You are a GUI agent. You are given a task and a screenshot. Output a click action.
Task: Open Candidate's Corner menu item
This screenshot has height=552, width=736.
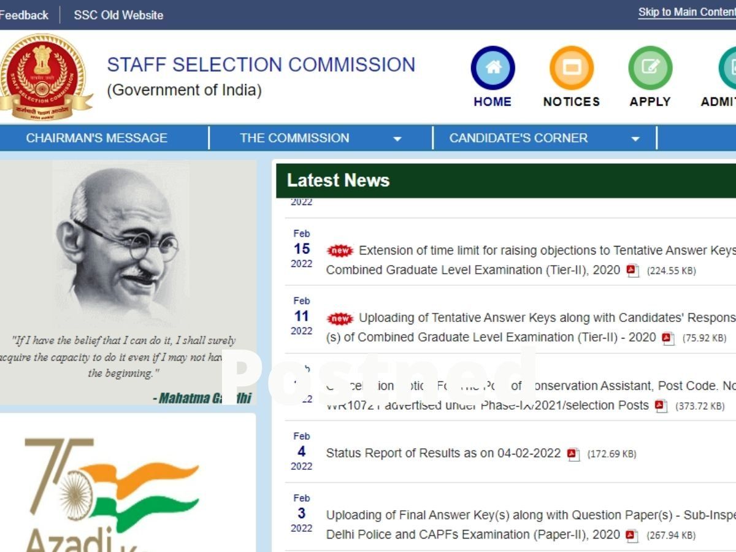click(518, 138)
